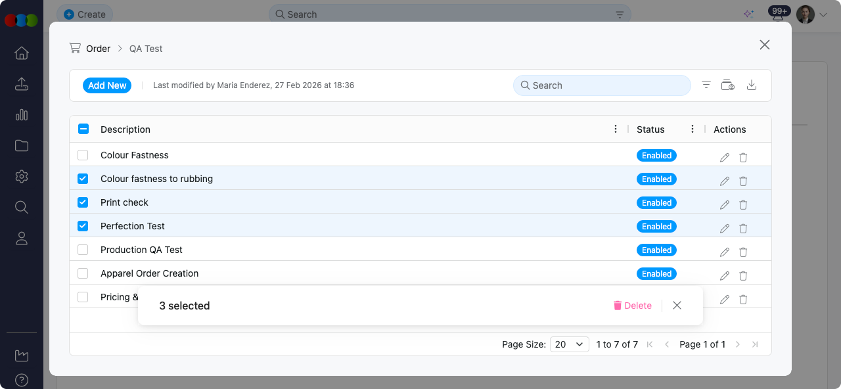Edit the Colour Fastness row
The height and width of the screenshot is (389, 841).
[x=725, y=158]
